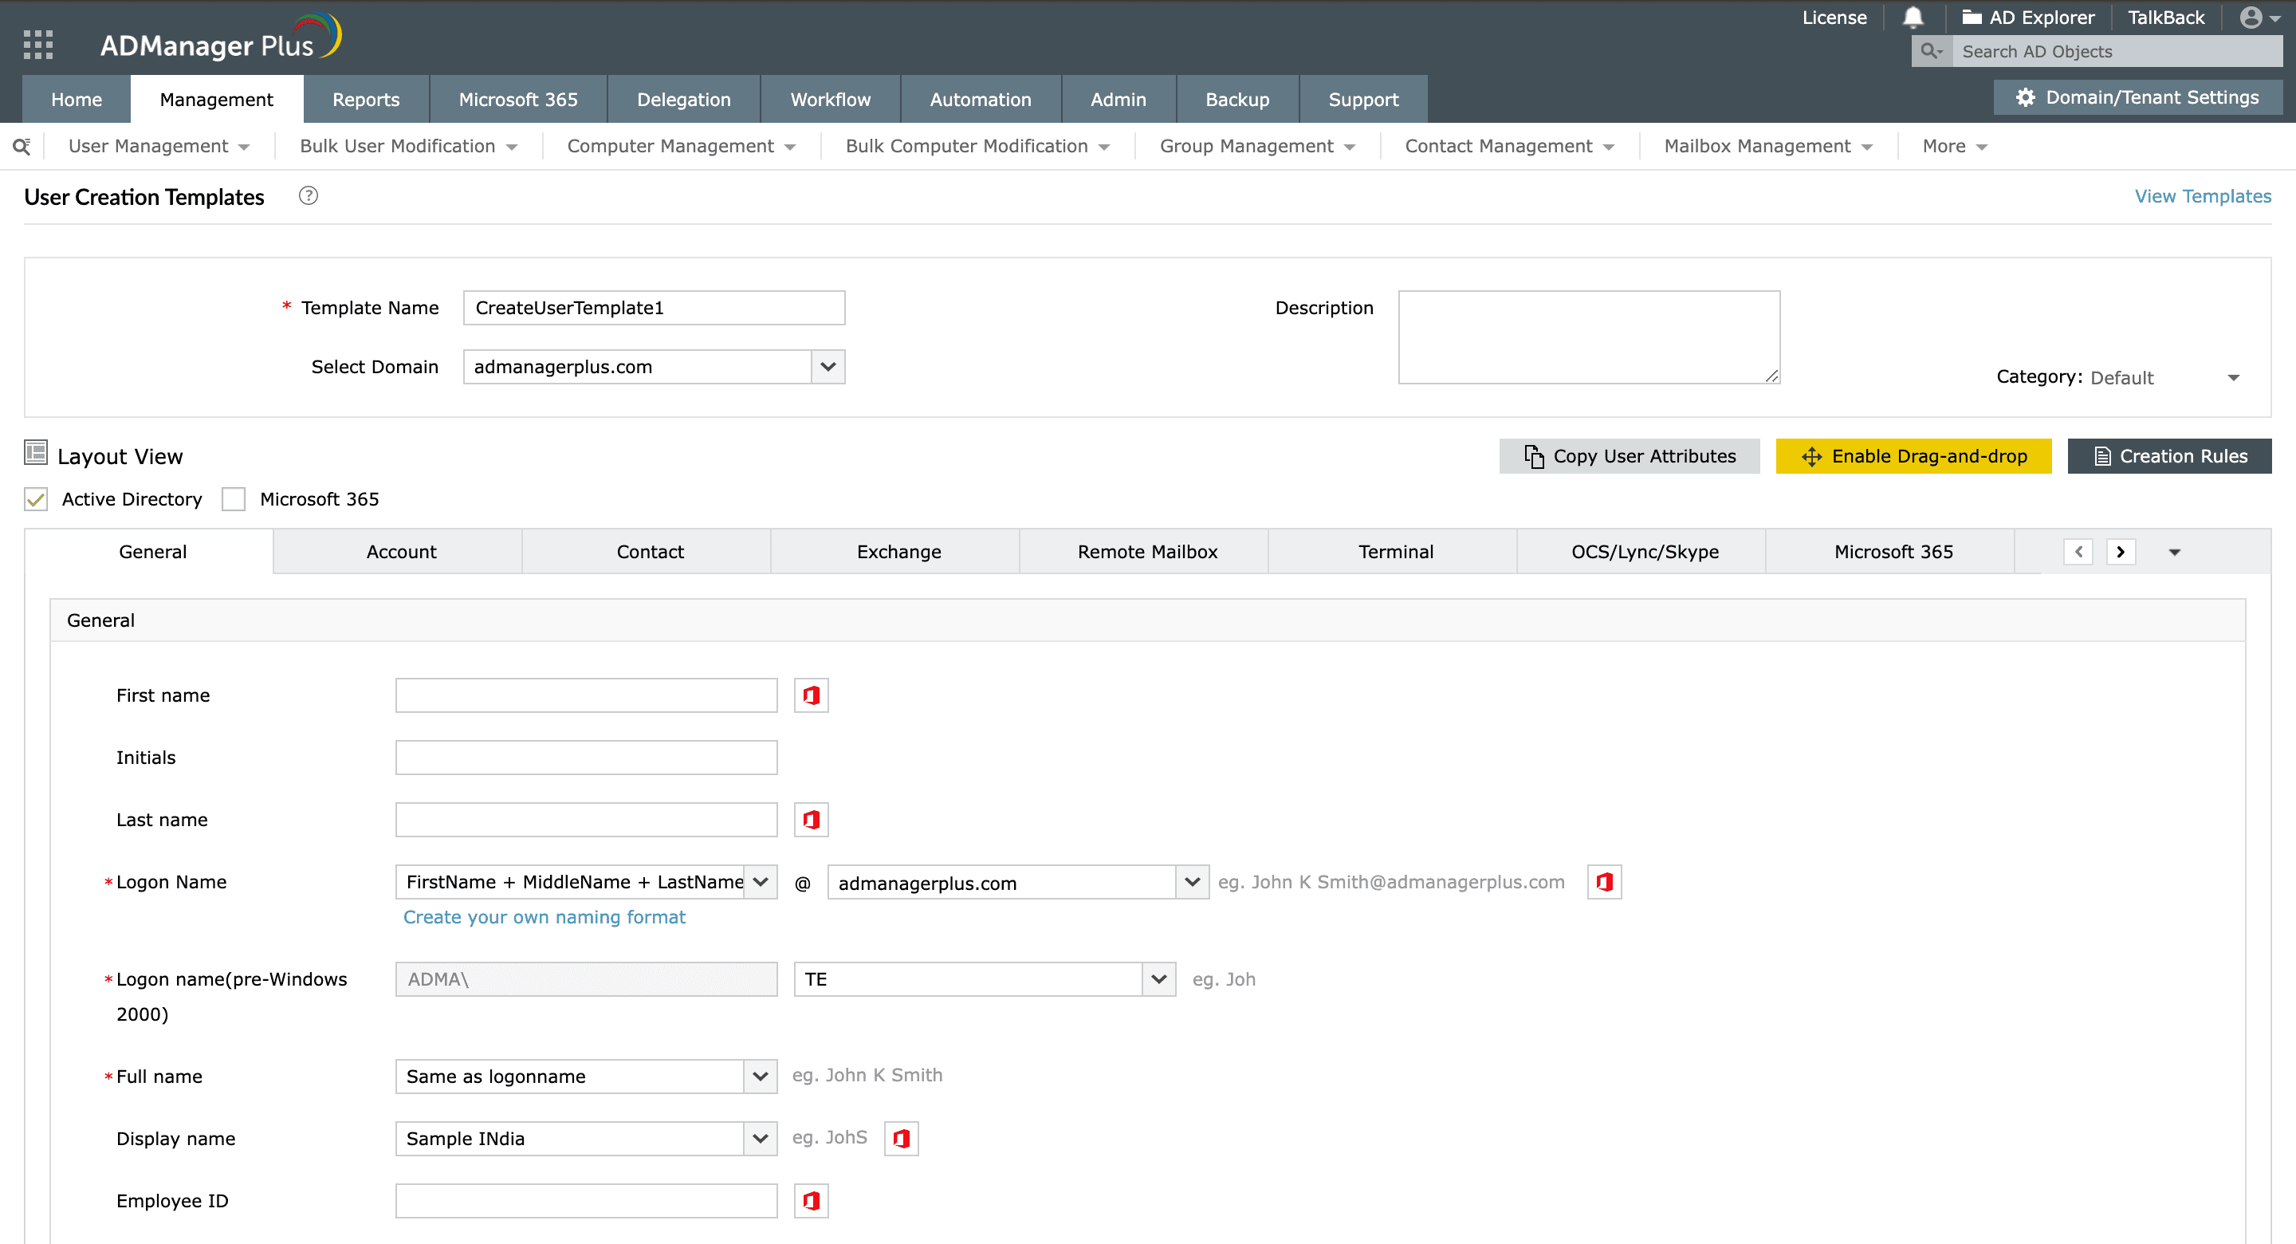Click the Template Name input field

655,306
